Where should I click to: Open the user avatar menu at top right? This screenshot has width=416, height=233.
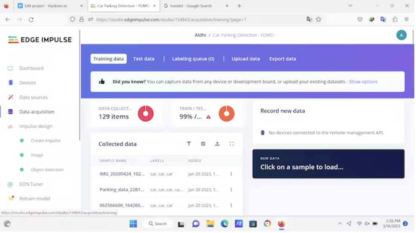pyautogui.click(x=401, y=35)
